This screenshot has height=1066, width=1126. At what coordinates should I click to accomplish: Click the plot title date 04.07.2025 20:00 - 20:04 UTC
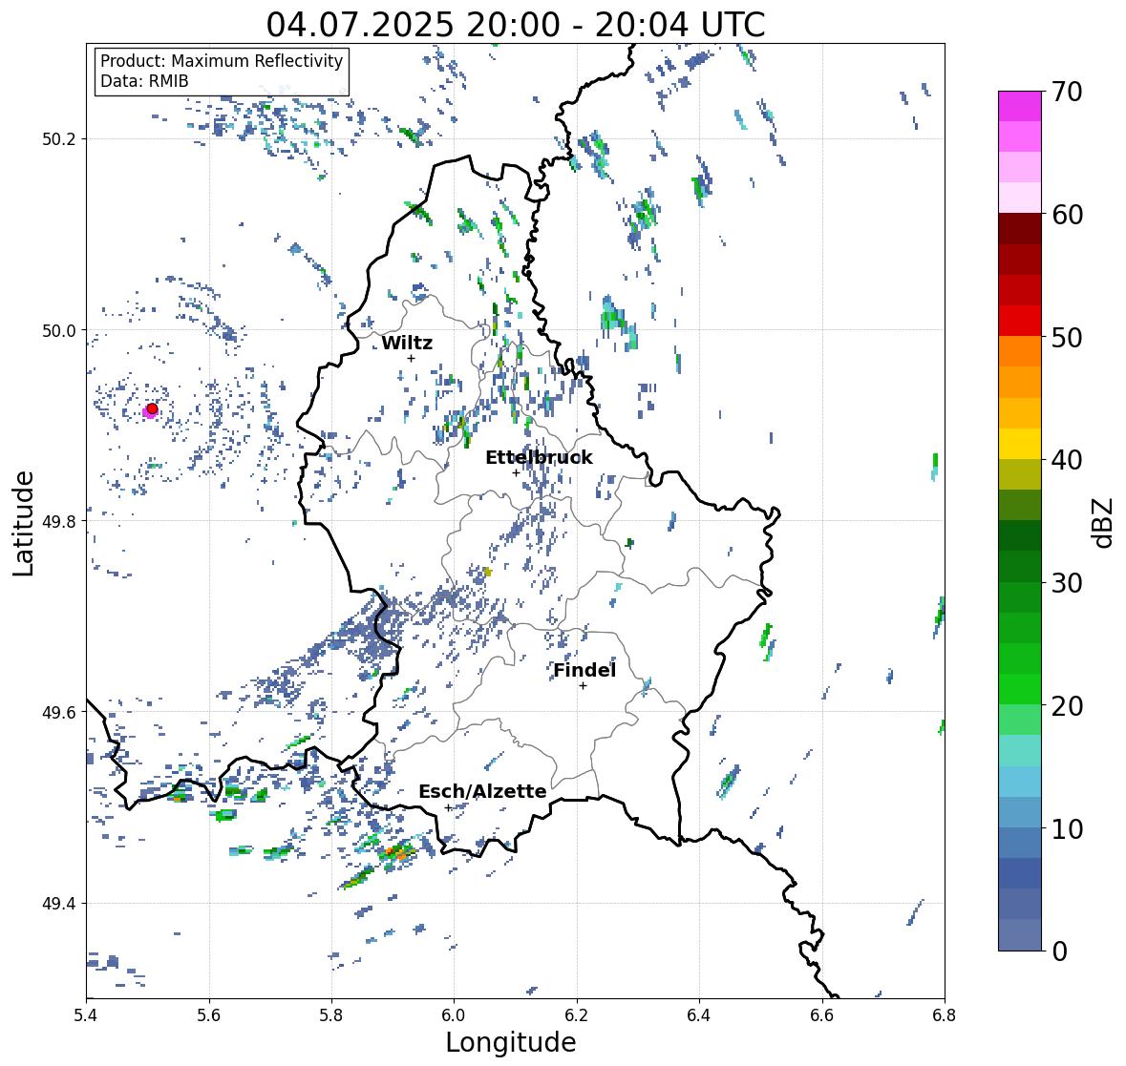[x=516, y=25]
